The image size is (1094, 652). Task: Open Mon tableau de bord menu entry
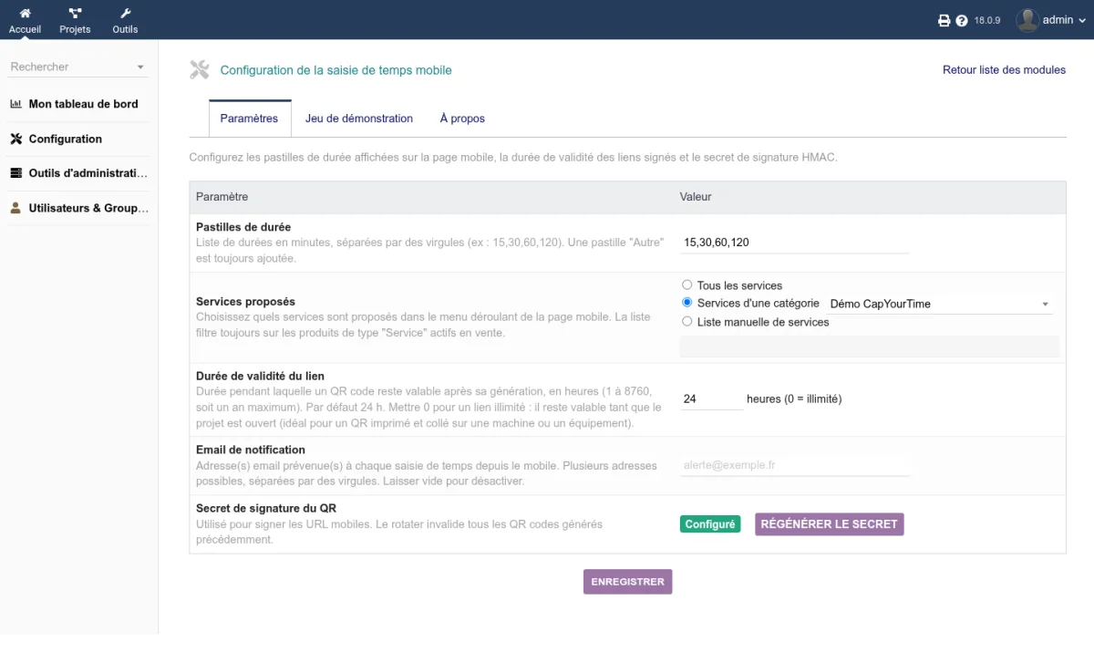84,104
